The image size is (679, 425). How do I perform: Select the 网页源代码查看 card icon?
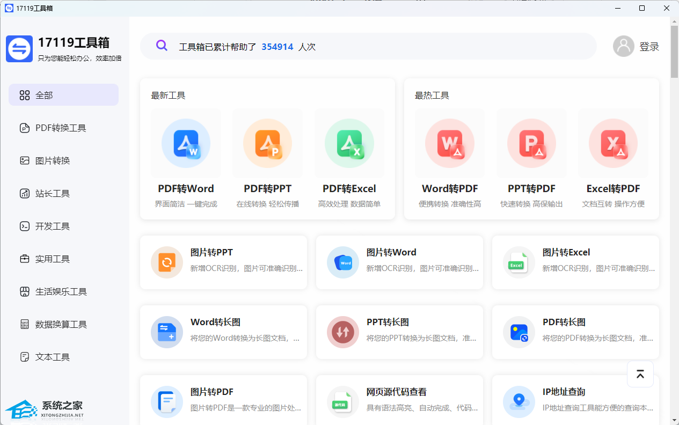[x=343, y=402]
